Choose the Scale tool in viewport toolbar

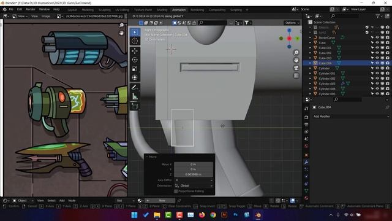(135, 69)
